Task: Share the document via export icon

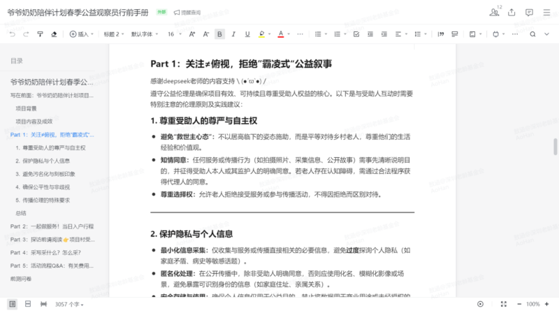Action: 511,12
